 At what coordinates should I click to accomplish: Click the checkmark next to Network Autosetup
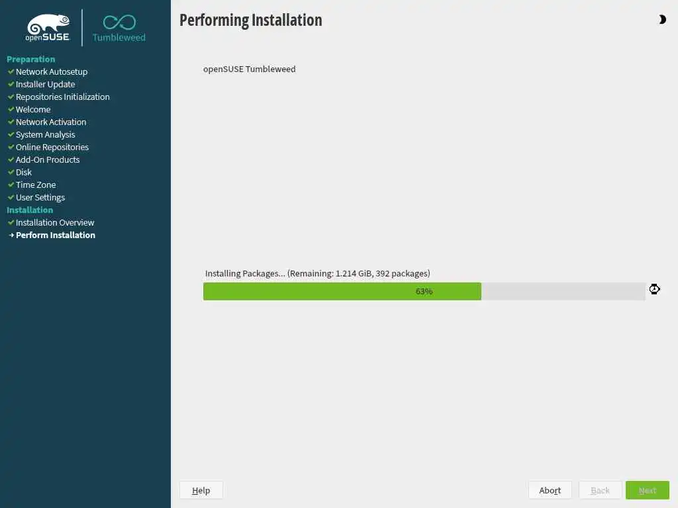pos(11,71)
